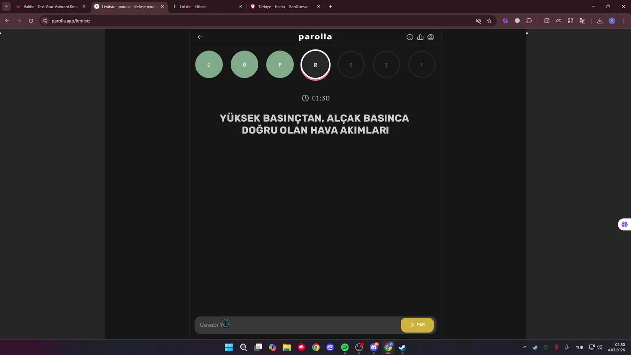Toggle the microphone icon in system tray
Screen dimensions: 631x355
point(567,347)
